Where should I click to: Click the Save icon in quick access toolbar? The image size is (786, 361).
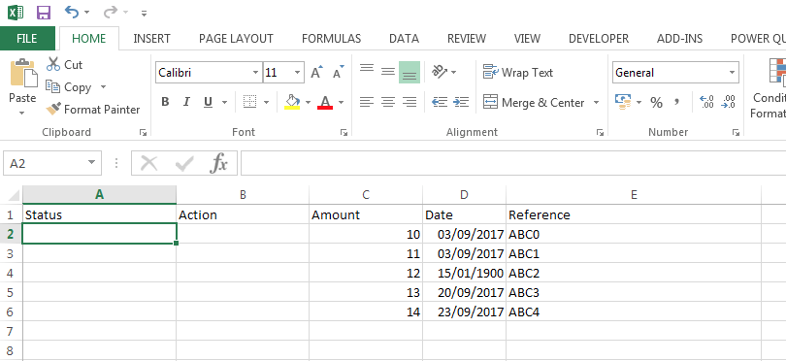coord(44,12)
